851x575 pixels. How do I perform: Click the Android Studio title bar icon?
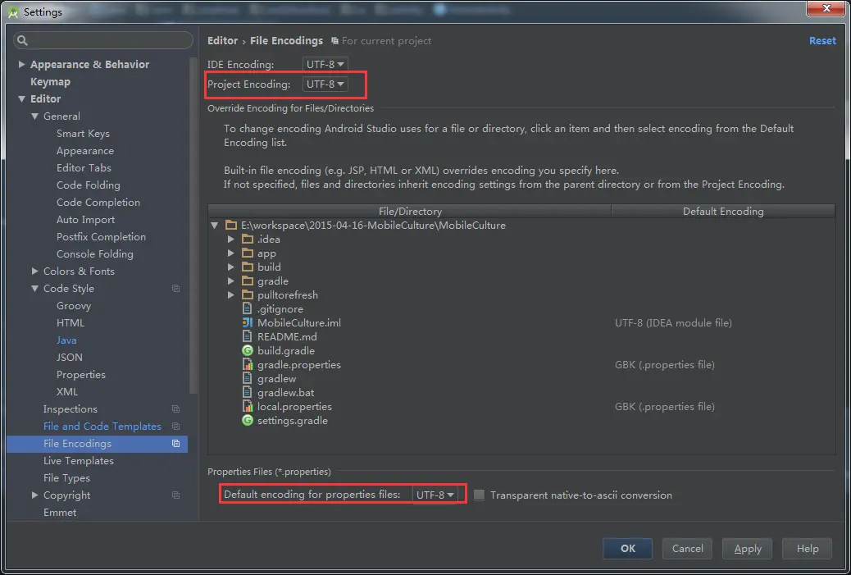(x=14, y=12)
